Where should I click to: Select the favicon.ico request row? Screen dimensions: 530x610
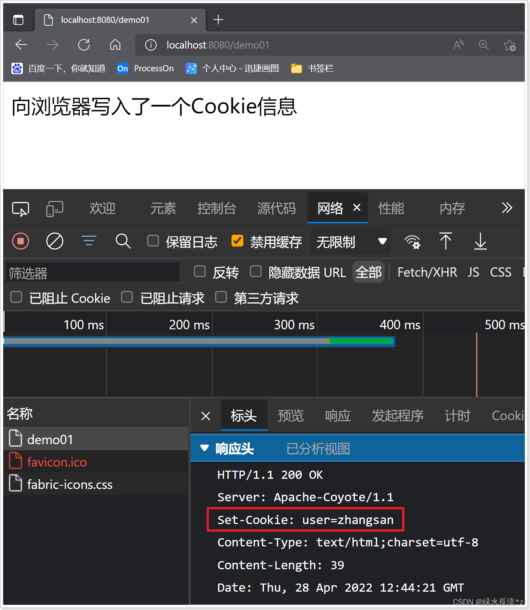click(96, 462)
